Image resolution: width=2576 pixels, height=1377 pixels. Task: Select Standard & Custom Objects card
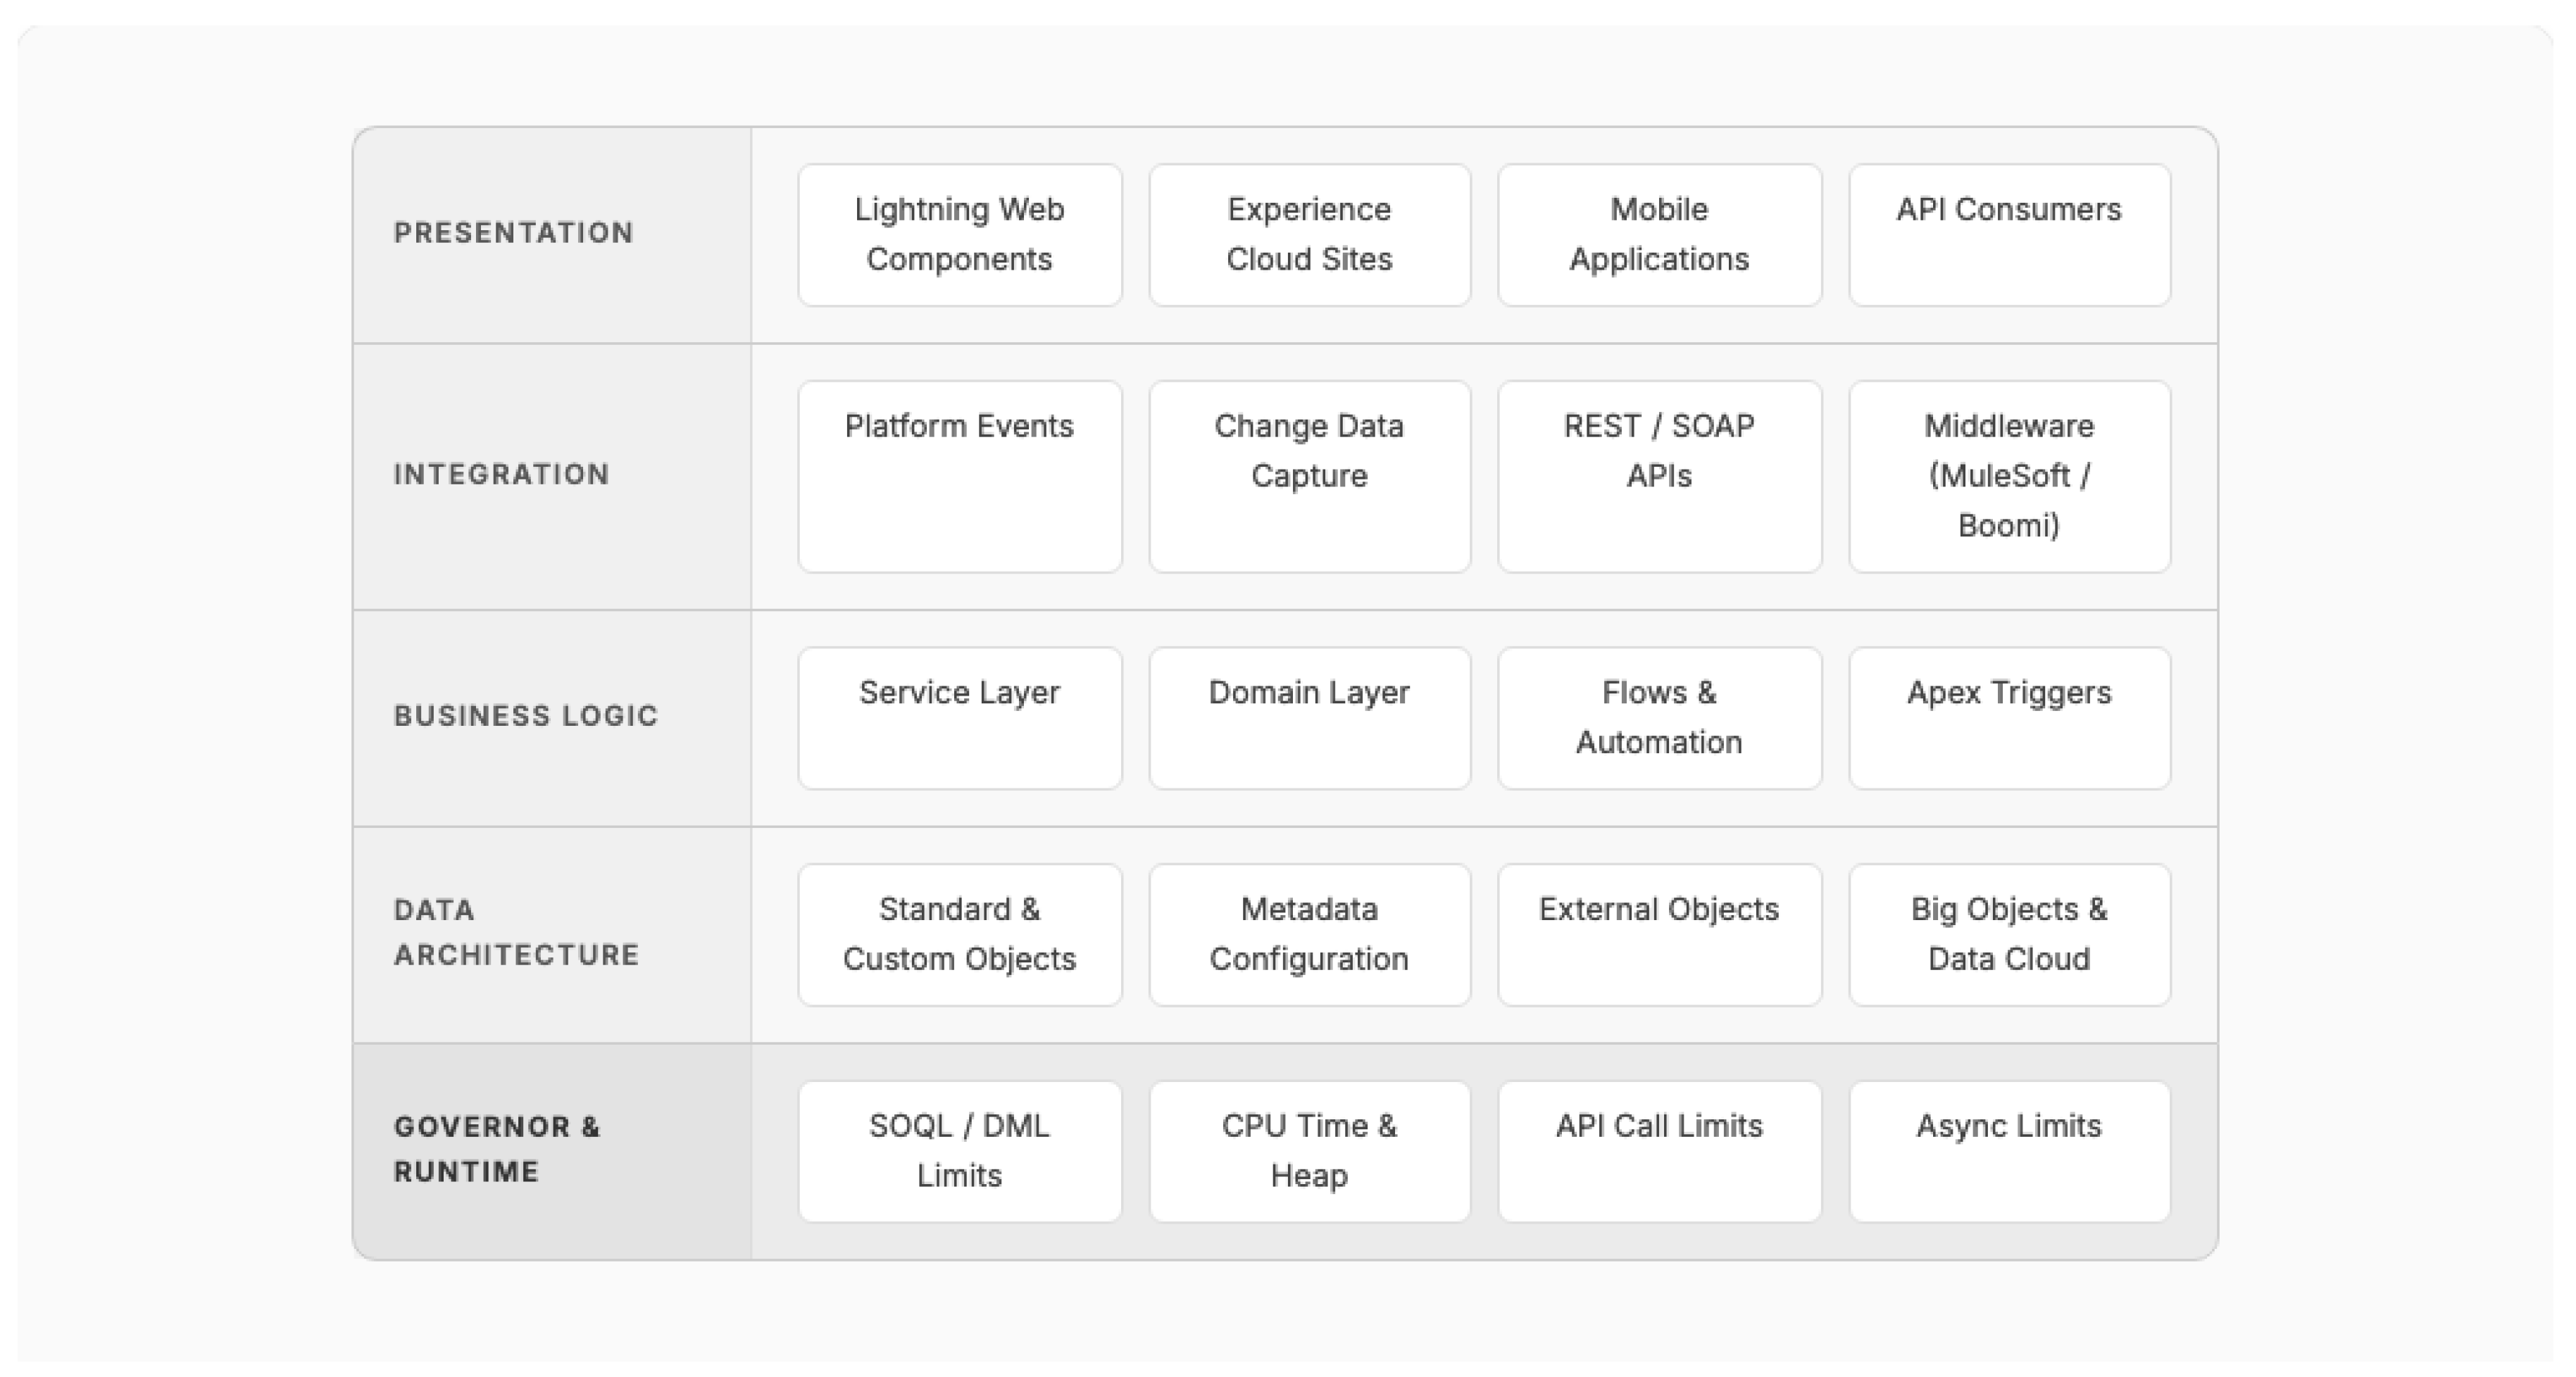tap(959, 935)
